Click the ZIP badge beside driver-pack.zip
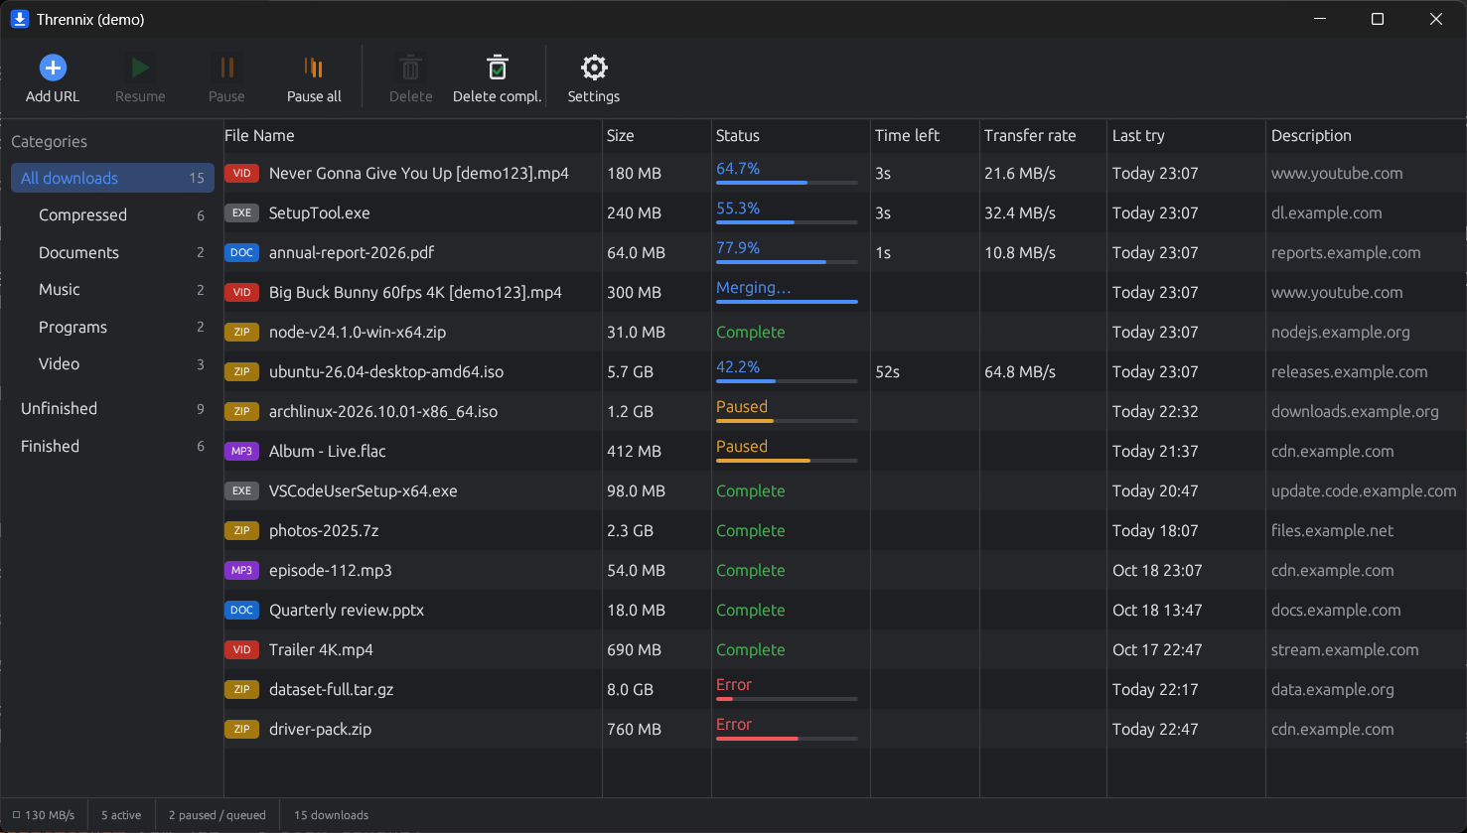Viewport: 1467px width, 833px height. pos(241,729)
